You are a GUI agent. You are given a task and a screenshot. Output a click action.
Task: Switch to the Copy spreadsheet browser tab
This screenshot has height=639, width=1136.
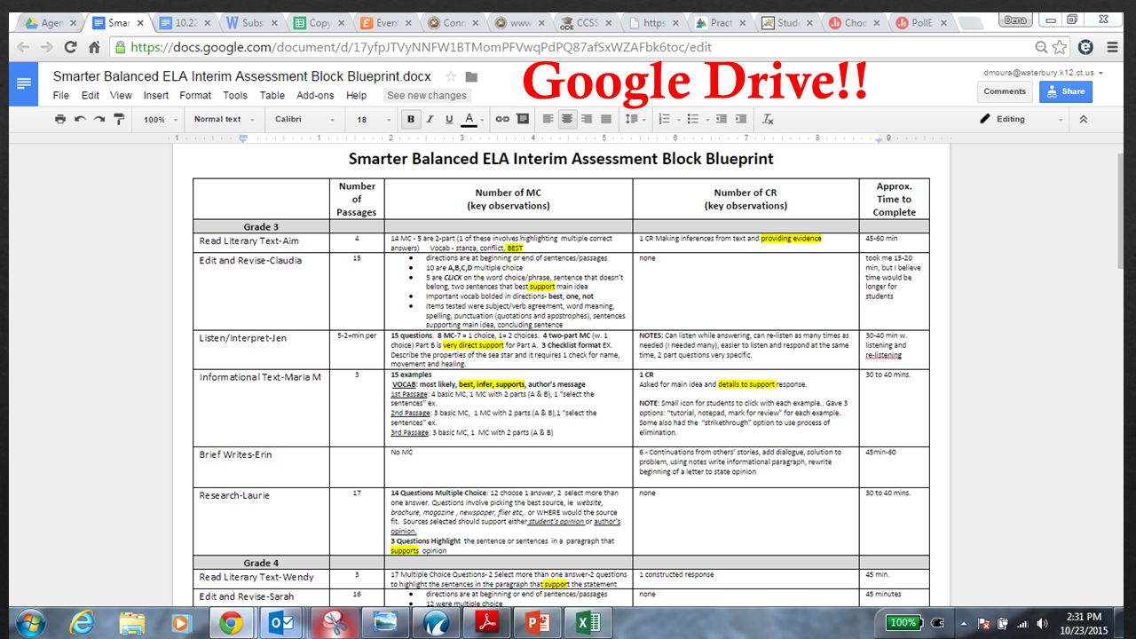[x=321, y=23]
